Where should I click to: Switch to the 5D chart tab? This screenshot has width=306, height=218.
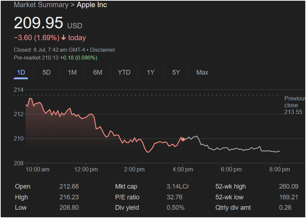click(46, 72)
